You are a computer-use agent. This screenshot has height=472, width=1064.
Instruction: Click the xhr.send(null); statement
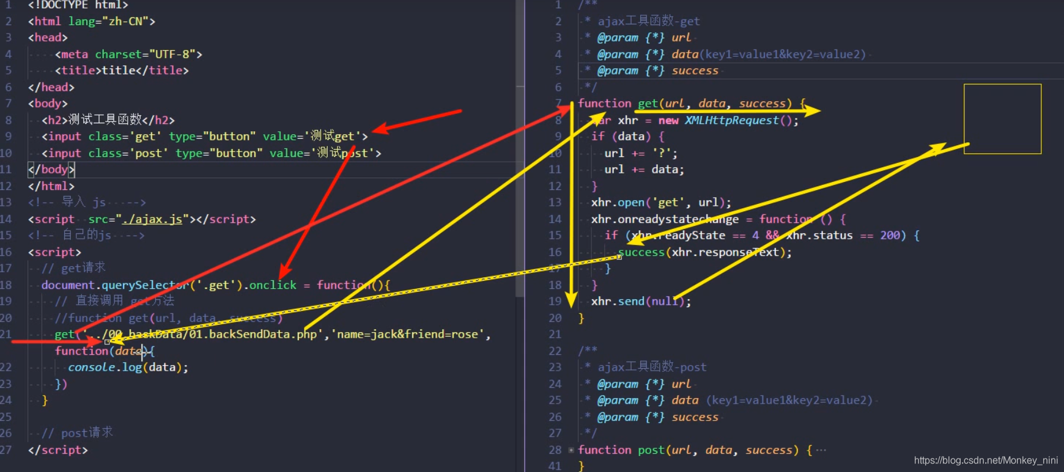(x=641, y=302)
